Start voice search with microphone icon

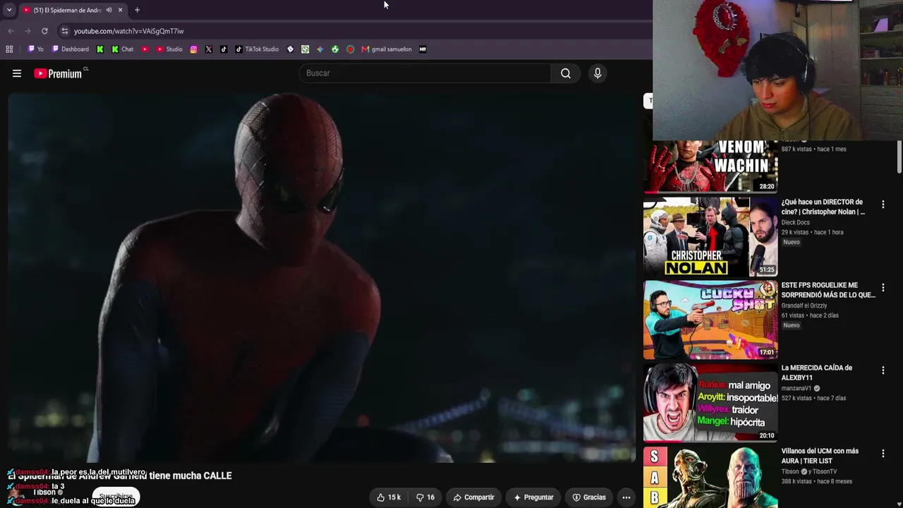click(x=598, y=73)
